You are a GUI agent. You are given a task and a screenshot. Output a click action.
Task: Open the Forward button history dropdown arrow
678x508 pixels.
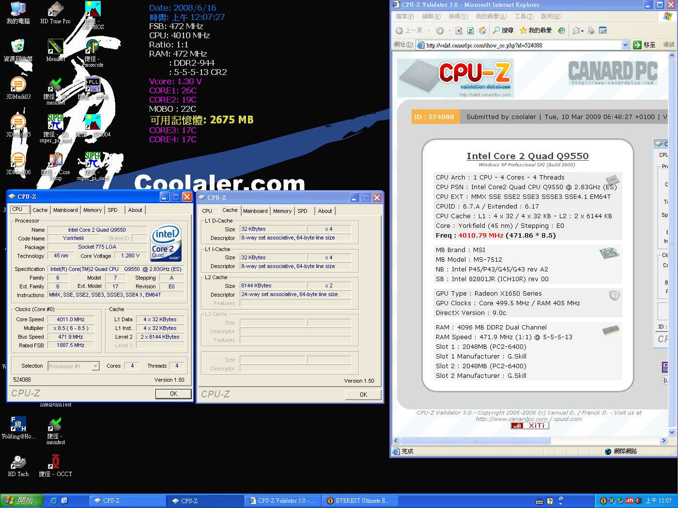[x=449, y=30]
